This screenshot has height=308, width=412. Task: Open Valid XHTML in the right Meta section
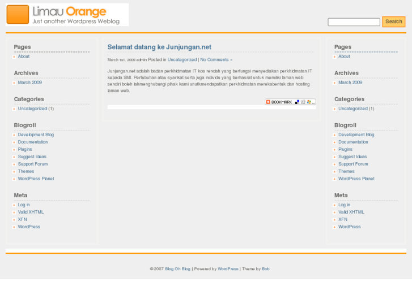[351, 212]
